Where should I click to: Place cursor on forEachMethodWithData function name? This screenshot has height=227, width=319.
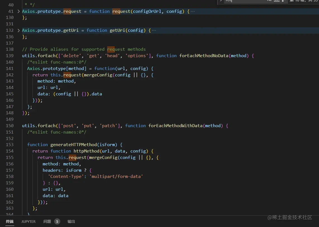tap(175, 125)
